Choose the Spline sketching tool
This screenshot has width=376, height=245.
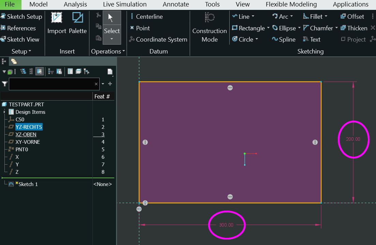284,40
